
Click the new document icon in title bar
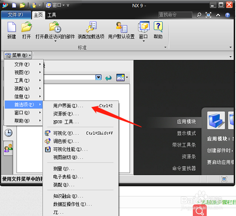point(14,6)
